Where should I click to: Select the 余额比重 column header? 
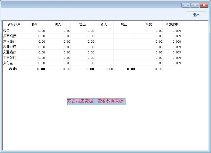(x=172, y=24)
